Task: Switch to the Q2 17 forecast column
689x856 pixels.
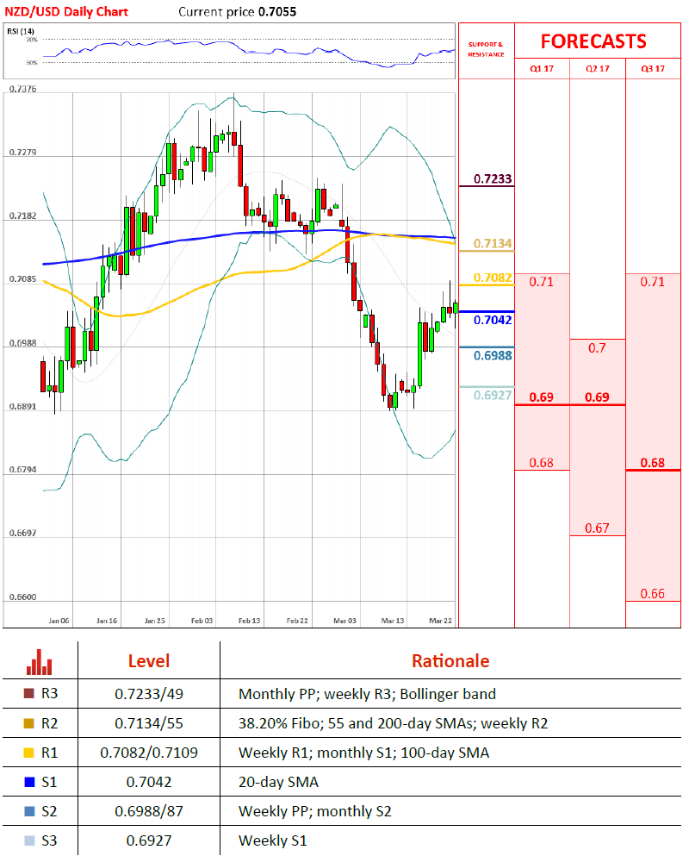Action: [597, 69]
